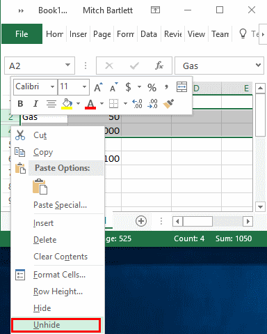Click the Paste icon under Paste Options
267x334 pixels.
(40, 186)
